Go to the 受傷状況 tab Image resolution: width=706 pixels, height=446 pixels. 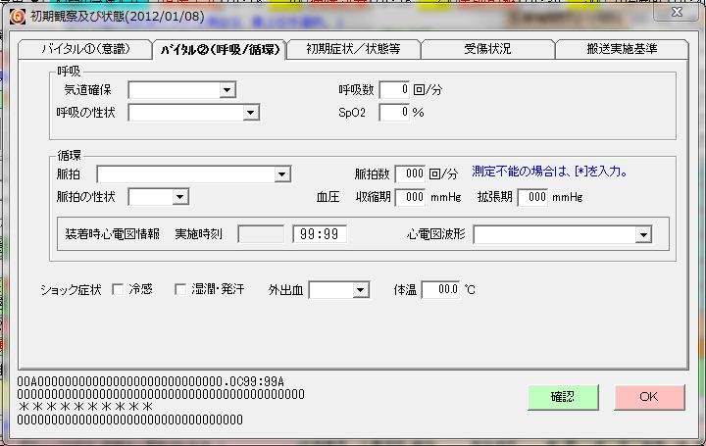[x=487, y=50]
